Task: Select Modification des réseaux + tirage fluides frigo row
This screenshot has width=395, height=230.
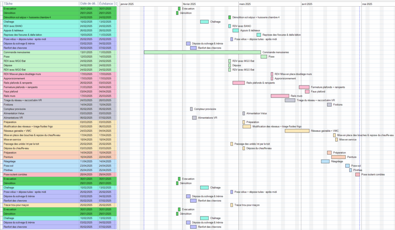Action: [60, 126]
